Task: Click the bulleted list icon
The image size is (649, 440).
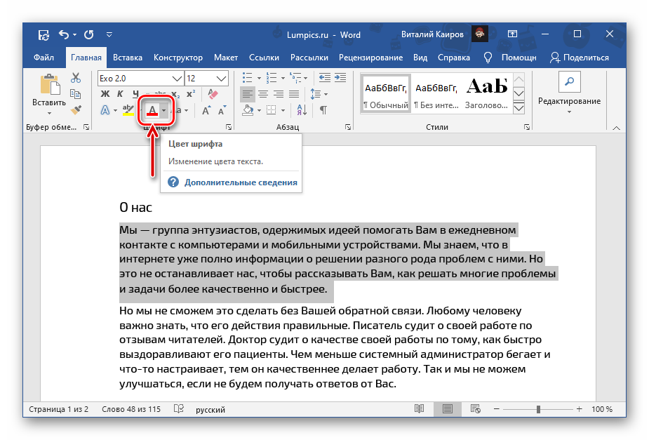Action: tap(247, 78)
